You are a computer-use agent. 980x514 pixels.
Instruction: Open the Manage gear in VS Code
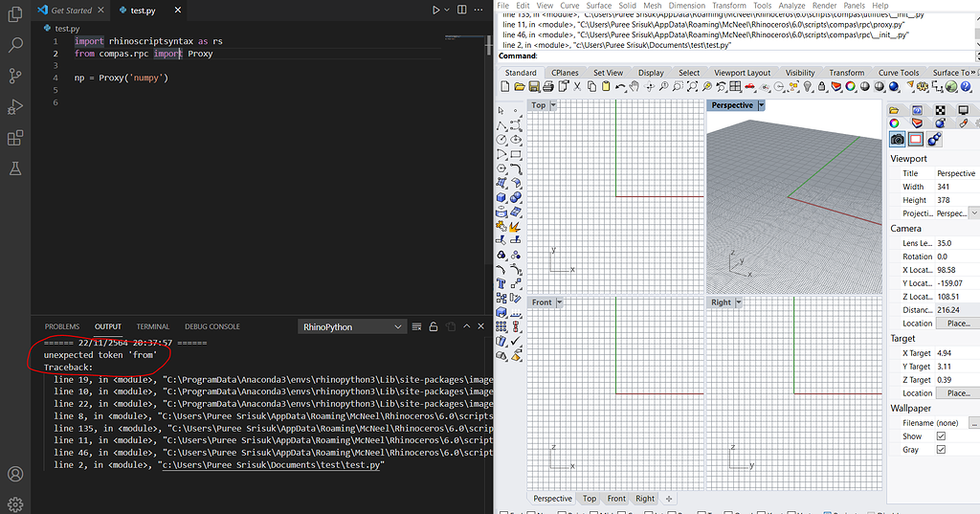coord(15,504)
